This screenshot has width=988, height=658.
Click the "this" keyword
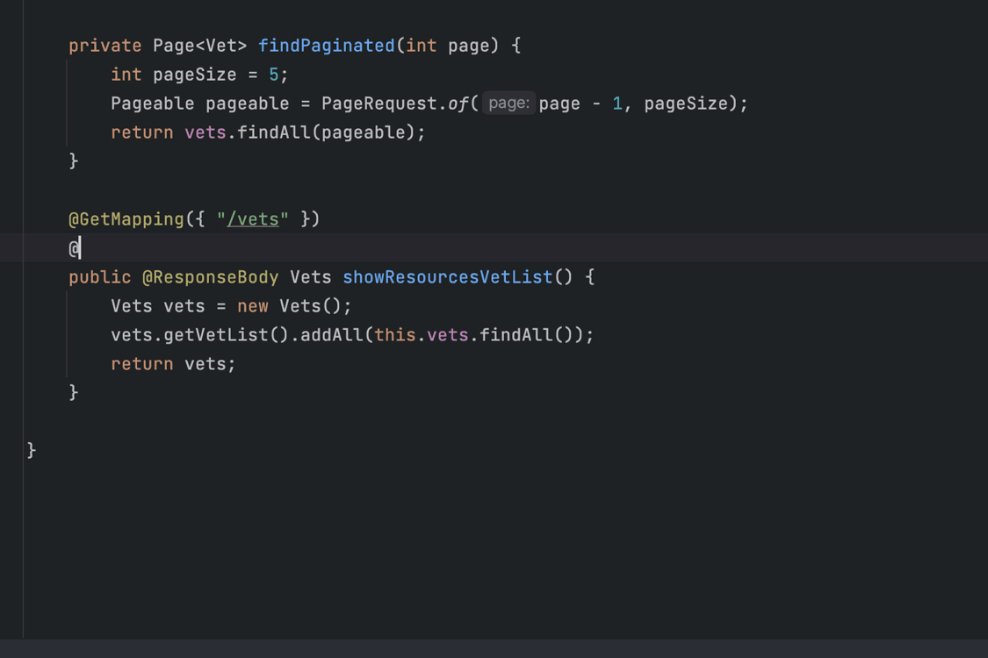click(x=395, y=335)
